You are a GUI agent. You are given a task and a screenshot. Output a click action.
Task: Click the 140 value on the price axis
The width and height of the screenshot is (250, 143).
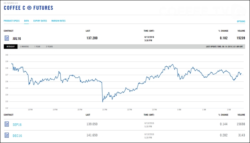pyautogui.click(x=7, y=55)
